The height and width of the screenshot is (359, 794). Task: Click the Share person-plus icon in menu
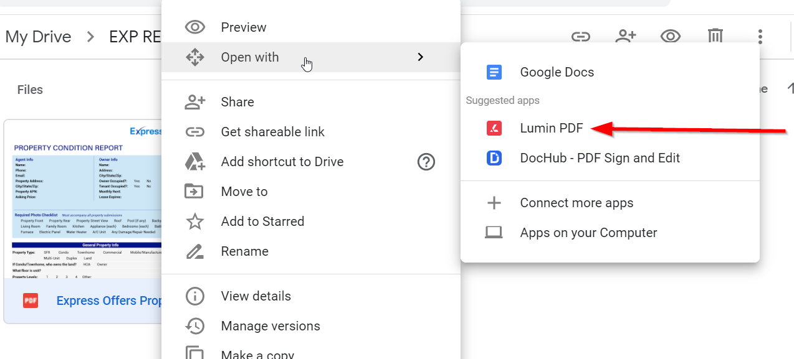coord(195,102)
